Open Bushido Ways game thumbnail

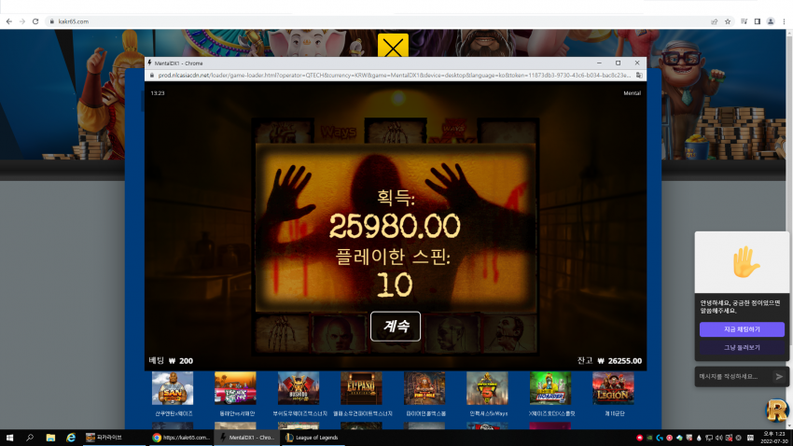tap(299, 388)
